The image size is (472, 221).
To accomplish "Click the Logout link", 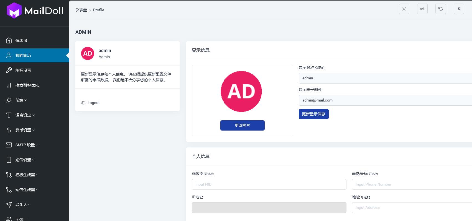I will click(93, 103).
